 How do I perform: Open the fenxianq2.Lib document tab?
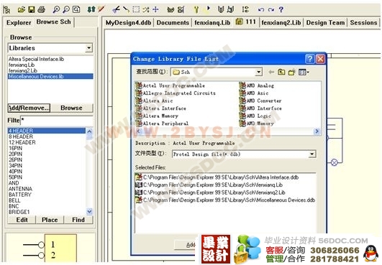[x=281, y=22]
